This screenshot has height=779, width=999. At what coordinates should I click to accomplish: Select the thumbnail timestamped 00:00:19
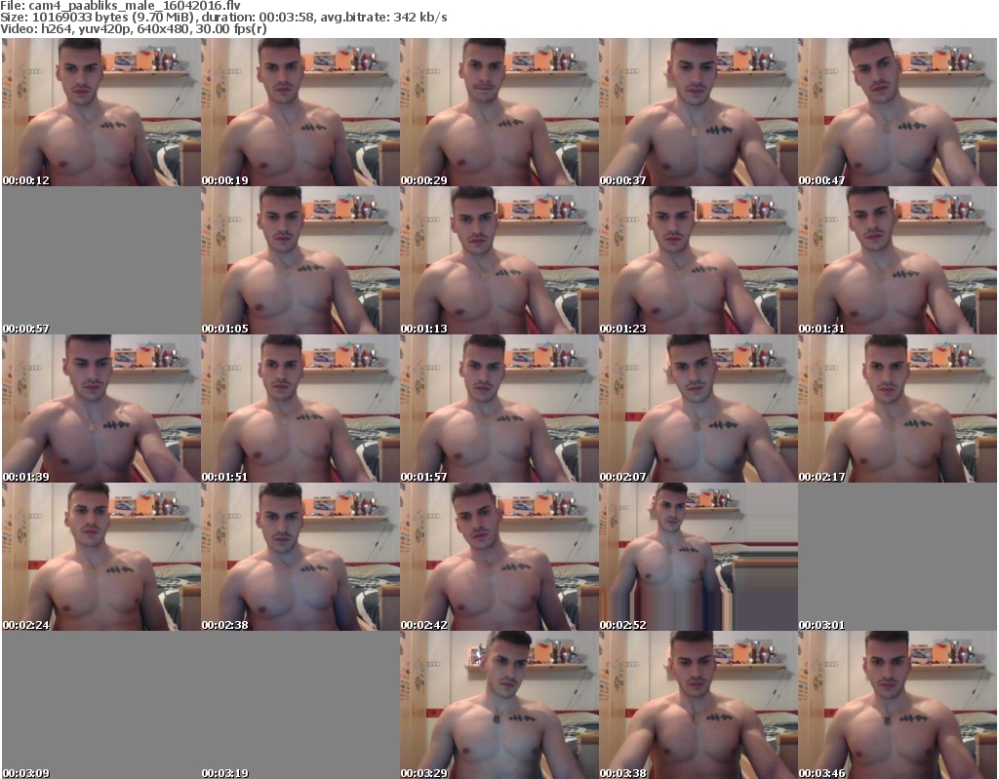point(300,112)
